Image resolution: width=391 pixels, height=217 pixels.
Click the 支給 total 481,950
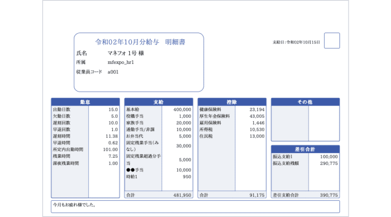(182, 195)
